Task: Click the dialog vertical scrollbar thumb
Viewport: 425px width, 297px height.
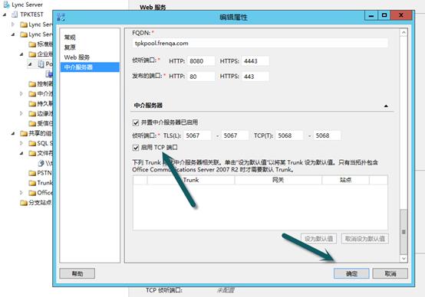Action: 404,231
